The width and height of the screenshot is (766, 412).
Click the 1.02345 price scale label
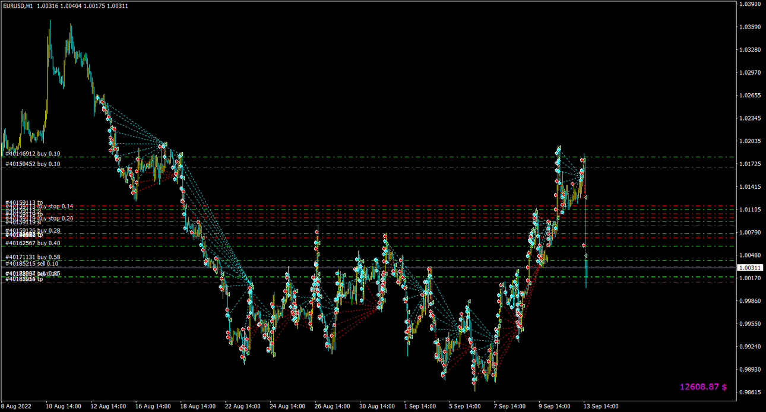(750, 118)
